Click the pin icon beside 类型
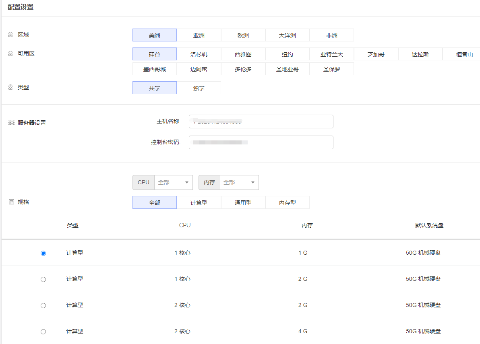The width and height of the screenshot is (480, 344). coord(10,87)
